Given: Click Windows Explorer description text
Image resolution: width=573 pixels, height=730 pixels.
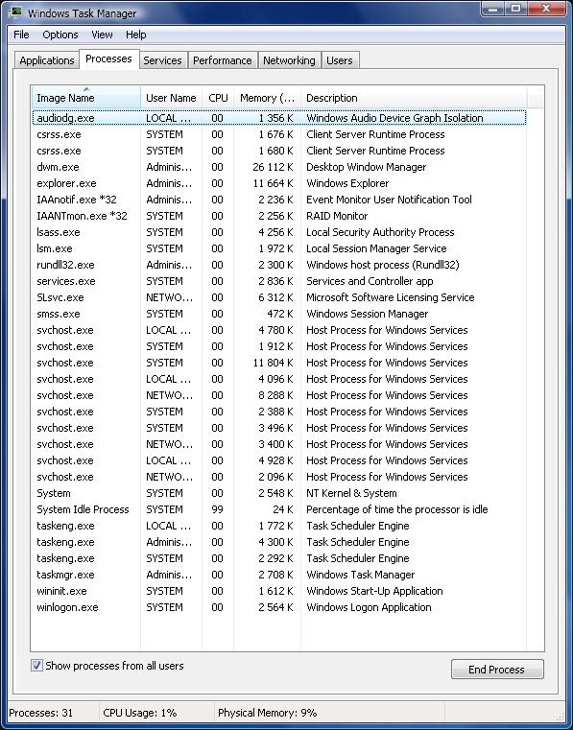Looking at the screenshot, I should pos(347,183).
